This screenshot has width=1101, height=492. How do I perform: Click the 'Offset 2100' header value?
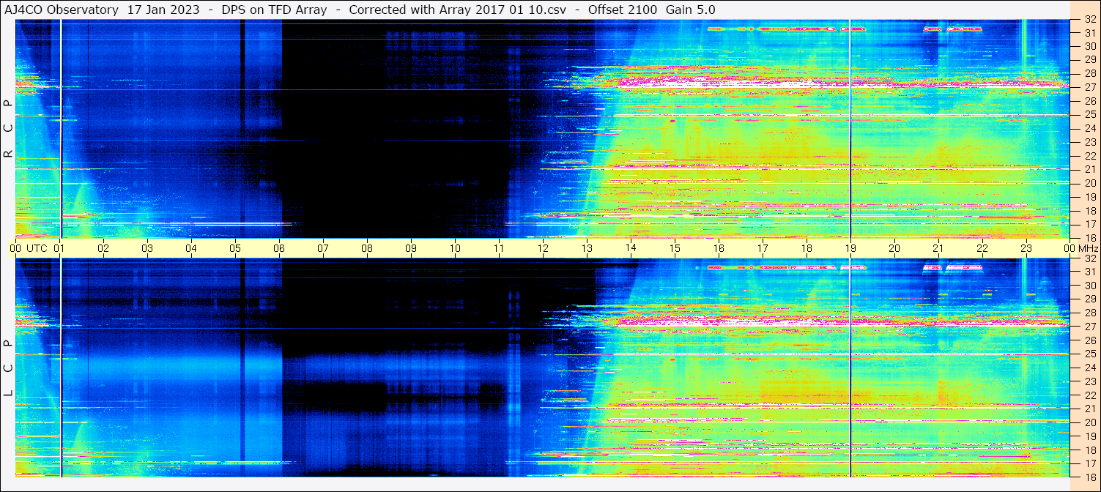[x=623, y=10]
